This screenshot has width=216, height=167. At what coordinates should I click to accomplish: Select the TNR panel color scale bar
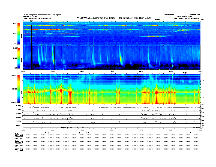click(x=19, y=89)
